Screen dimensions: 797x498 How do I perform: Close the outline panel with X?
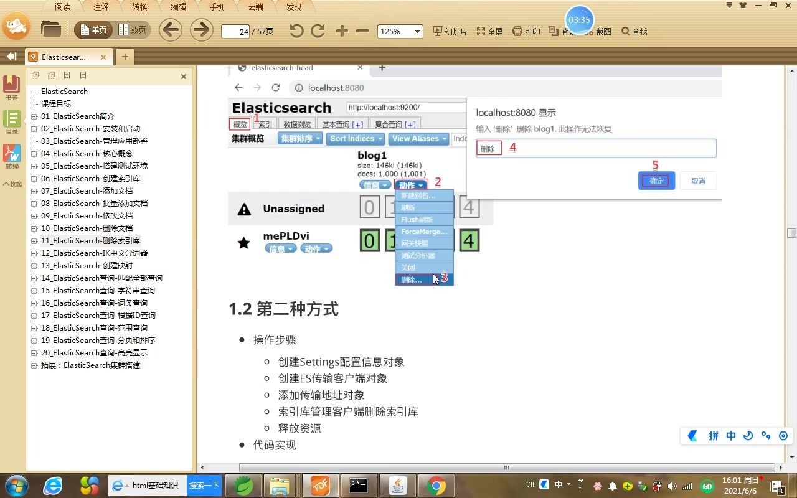pos(184,77)
